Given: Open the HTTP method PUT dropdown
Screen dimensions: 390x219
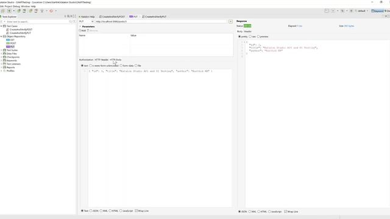Looking at the screenshot, I should coord(87,22).
